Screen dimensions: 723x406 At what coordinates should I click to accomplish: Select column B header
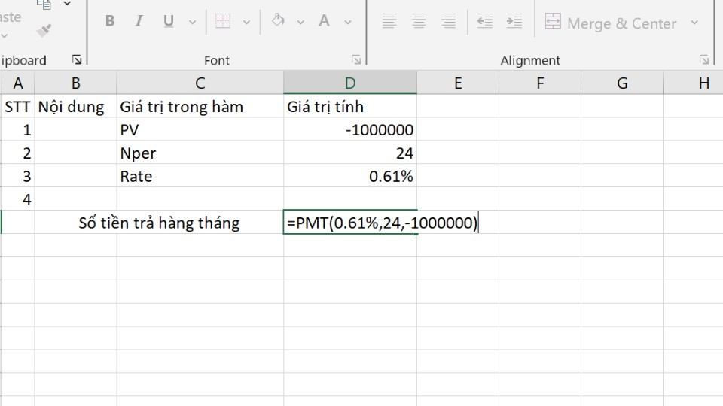click(75, 83)
